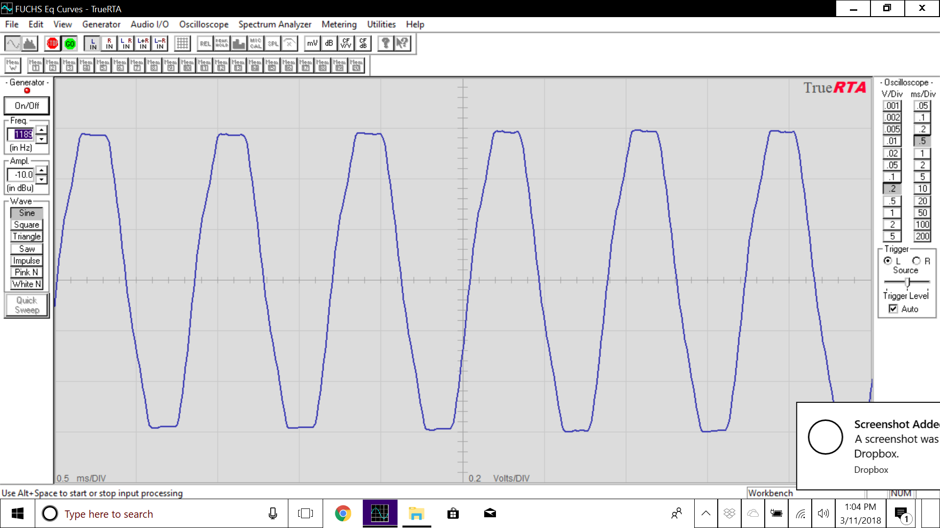Open the question mark help icon
This screenshot has height=528, width=940.
point(386,44)
